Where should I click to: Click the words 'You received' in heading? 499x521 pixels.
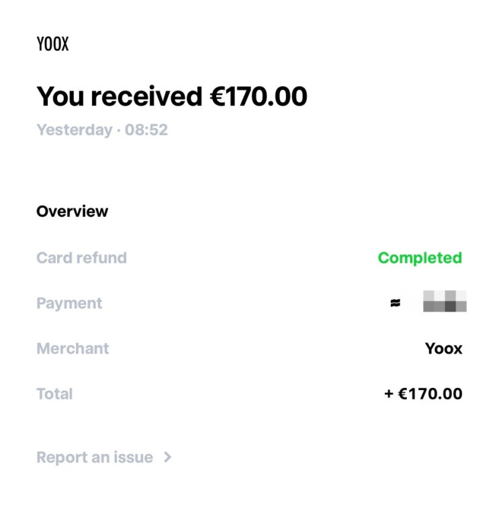click(119, 97)
